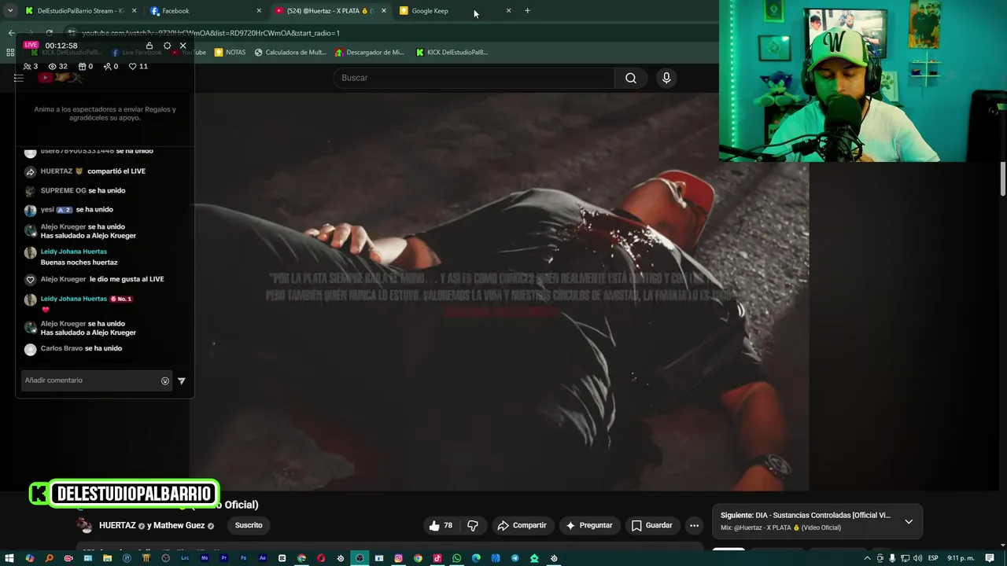Open Calculadora de Mult... bookmark
This screenshot has width=1007, height=566.
click(x=290, y=53)
